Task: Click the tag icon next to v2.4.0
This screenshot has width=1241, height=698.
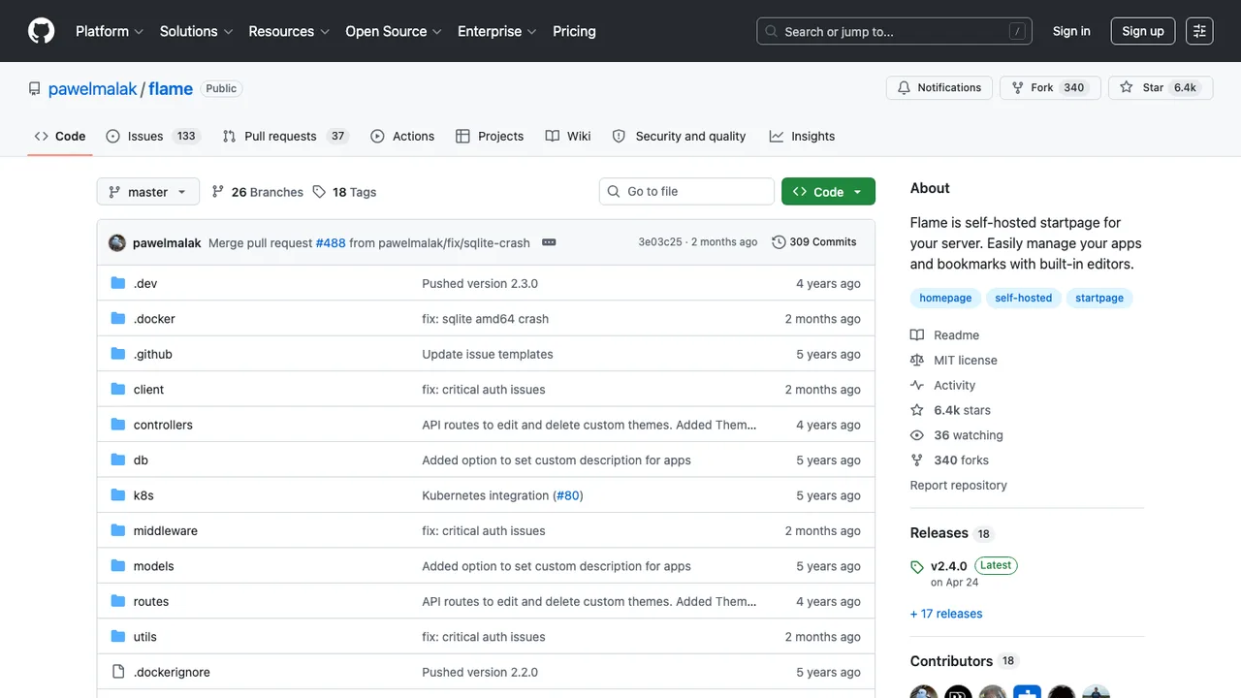Action: pyautogui.click(x=917, y=567)
